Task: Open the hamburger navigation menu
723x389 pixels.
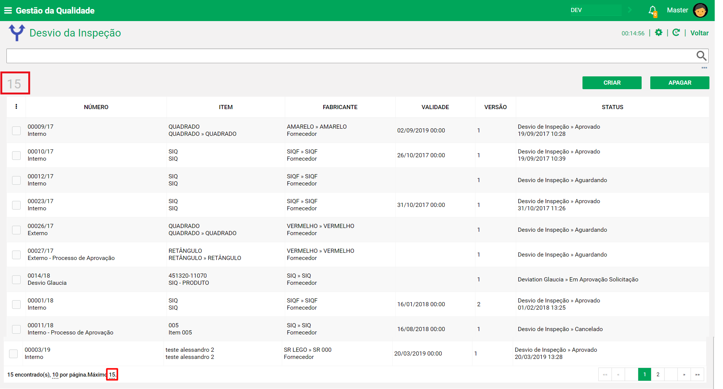Action: coord(8,11)
